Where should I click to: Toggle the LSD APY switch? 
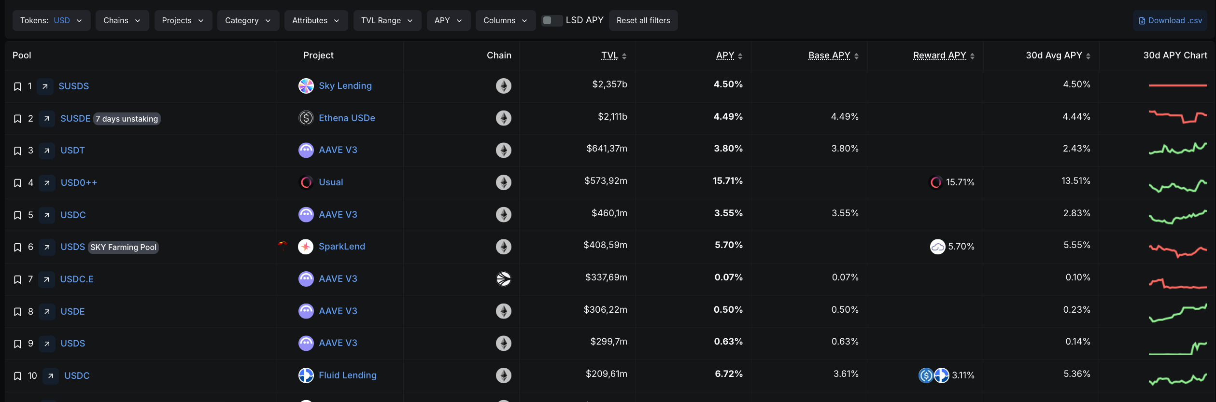tap(551, 20)
